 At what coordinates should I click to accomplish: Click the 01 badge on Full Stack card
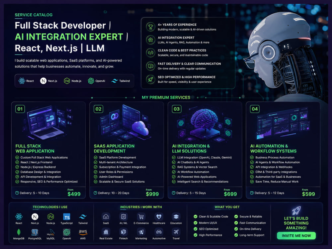point(20,109)
